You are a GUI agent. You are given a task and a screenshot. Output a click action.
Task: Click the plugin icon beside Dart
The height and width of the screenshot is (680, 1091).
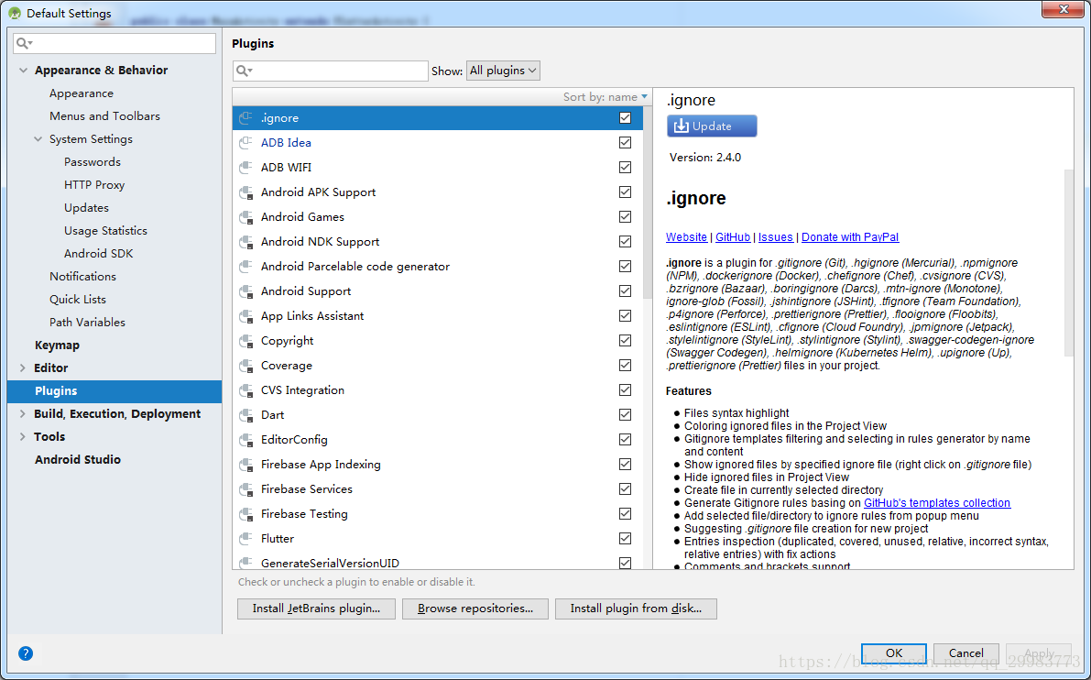(245, 415)
